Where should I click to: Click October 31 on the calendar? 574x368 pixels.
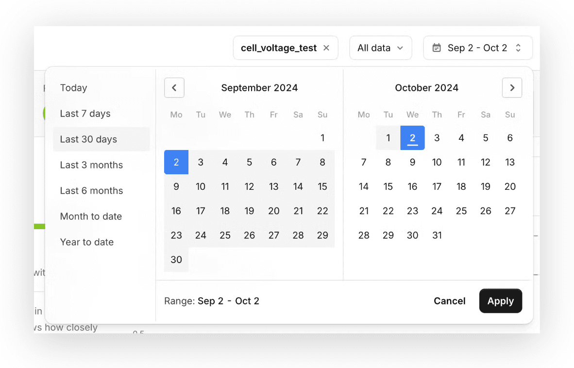[x=437, y=235]
